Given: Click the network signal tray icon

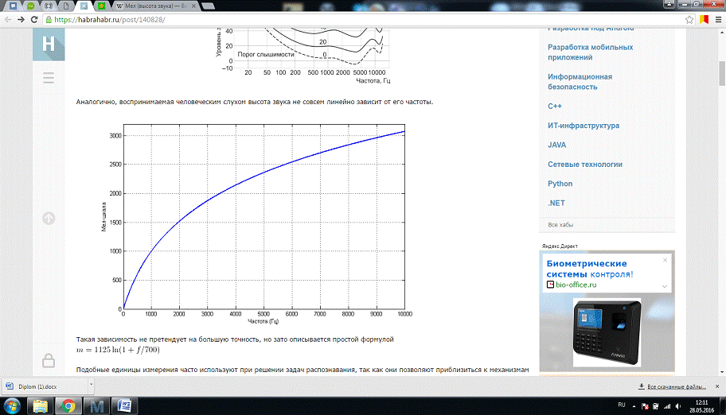Looking at the screenshot, I should [x=667, y=406].
